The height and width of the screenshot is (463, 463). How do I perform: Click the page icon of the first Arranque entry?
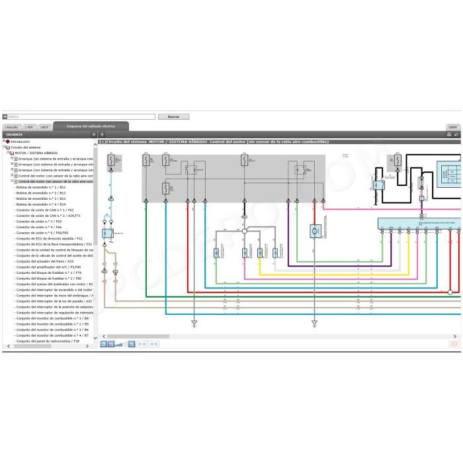coord(16,159)
